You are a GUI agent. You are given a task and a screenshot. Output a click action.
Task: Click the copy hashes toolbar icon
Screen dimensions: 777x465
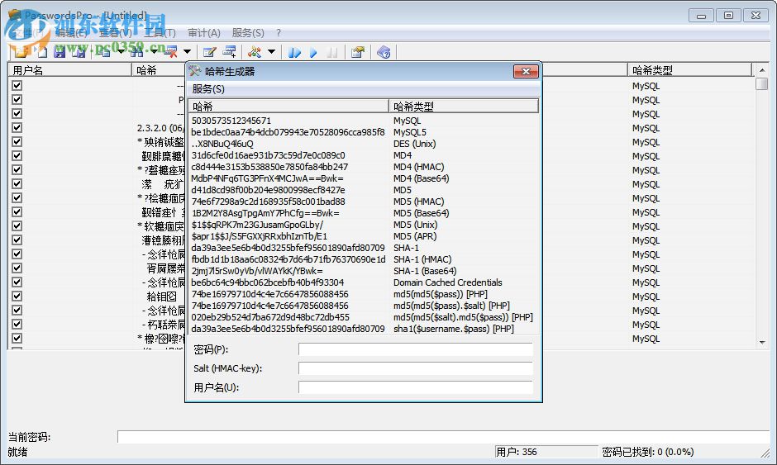click(103, 51)
